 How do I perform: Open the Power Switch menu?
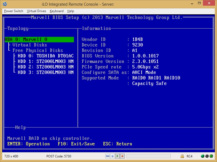point(13,11)
